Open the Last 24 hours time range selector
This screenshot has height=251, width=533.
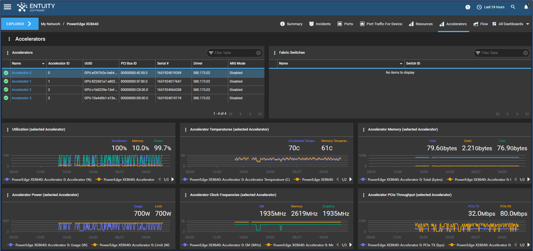click(491, 7)
